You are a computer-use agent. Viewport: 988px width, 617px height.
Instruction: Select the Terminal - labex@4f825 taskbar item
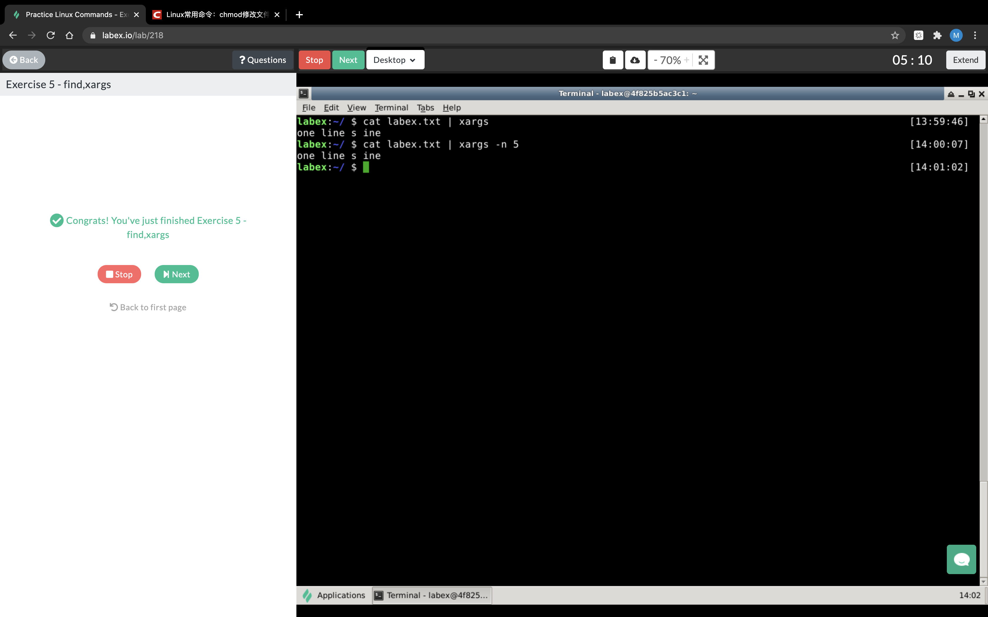[432, 595]
